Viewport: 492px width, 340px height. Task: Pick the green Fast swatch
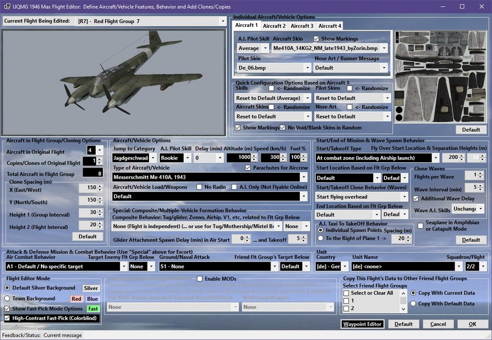click(93, 309)
